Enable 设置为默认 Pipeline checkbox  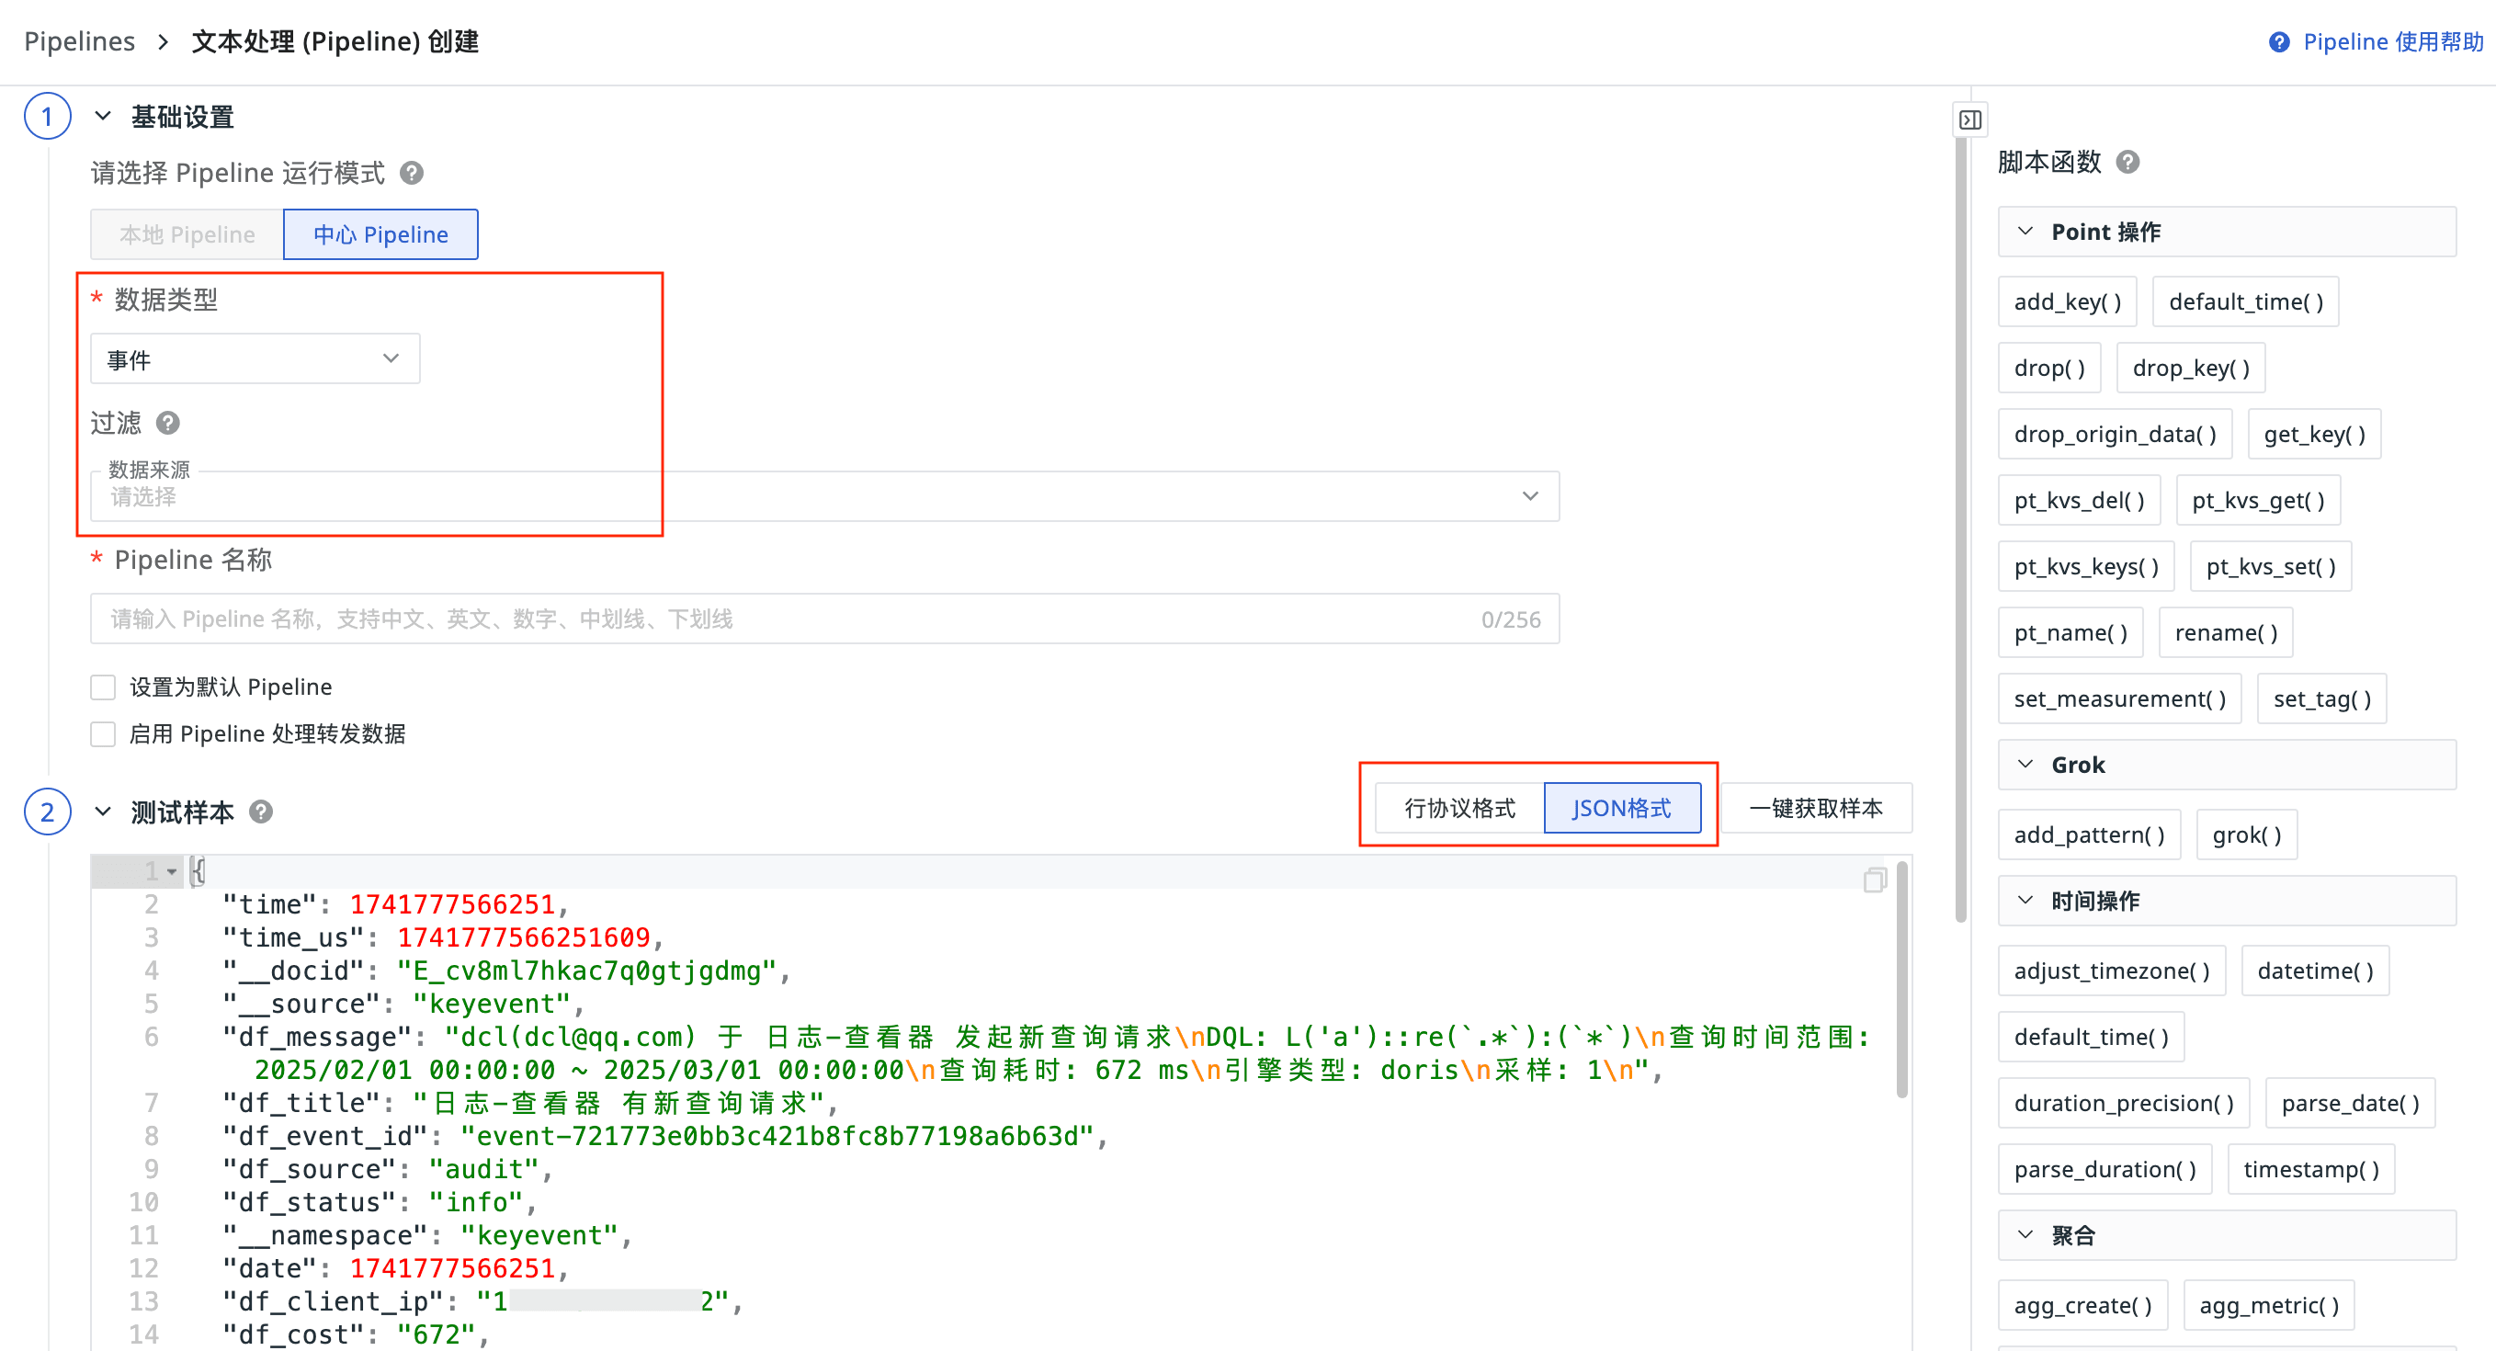point(103,687)
